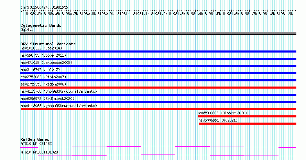Image resolution: width=306 pixels, height=160 pixels.
Task: Click the 81980.9k ruler tick label
Action: [x=106, y=14]
